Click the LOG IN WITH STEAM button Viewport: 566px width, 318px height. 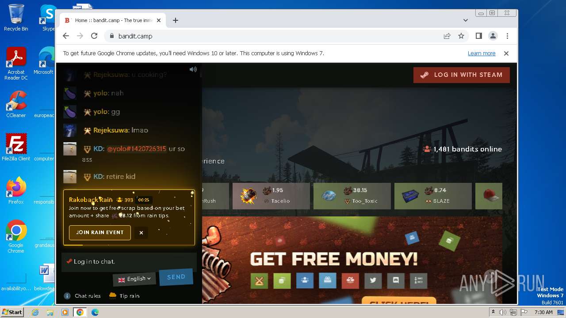tap(462, 75)
